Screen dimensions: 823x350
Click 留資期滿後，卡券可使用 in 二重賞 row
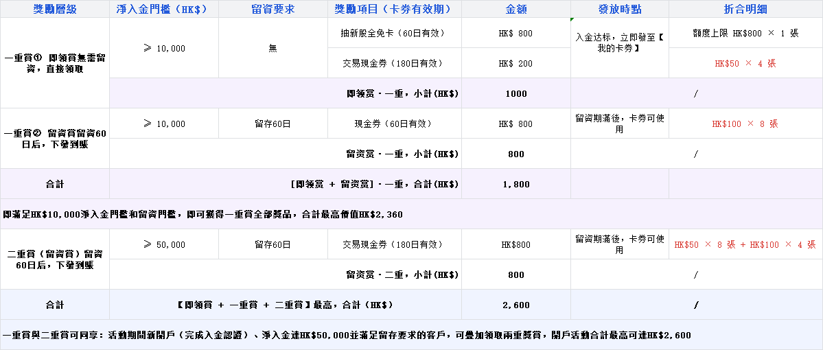(x=619, y=244)
